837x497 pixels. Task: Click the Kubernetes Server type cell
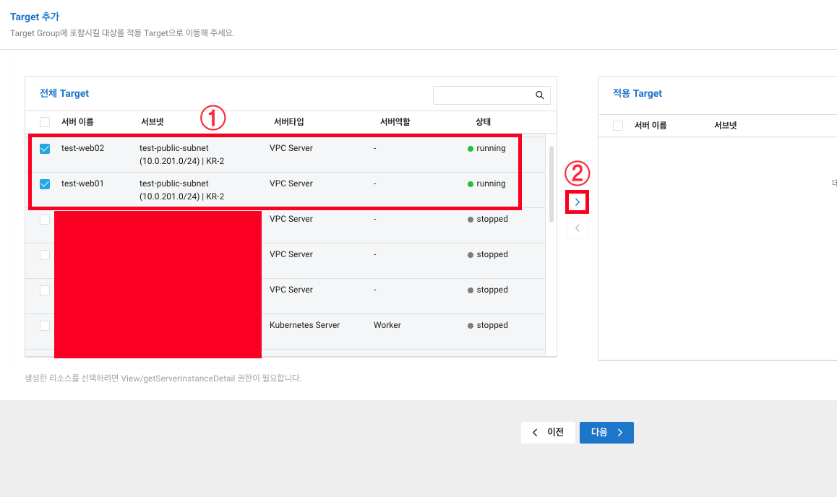click(305, 325)
